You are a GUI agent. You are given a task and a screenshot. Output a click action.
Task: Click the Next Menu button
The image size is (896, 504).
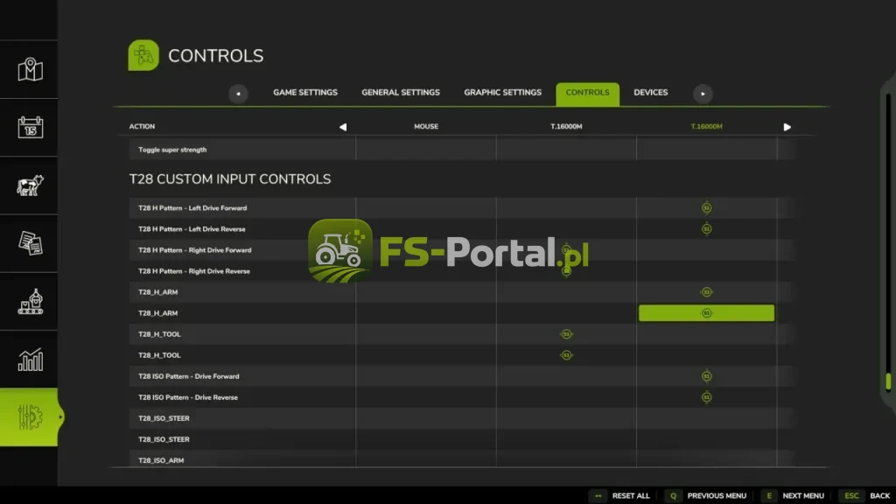[x=803, y=496]
